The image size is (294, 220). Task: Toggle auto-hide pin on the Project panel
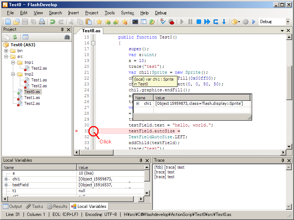click(62, 30)
